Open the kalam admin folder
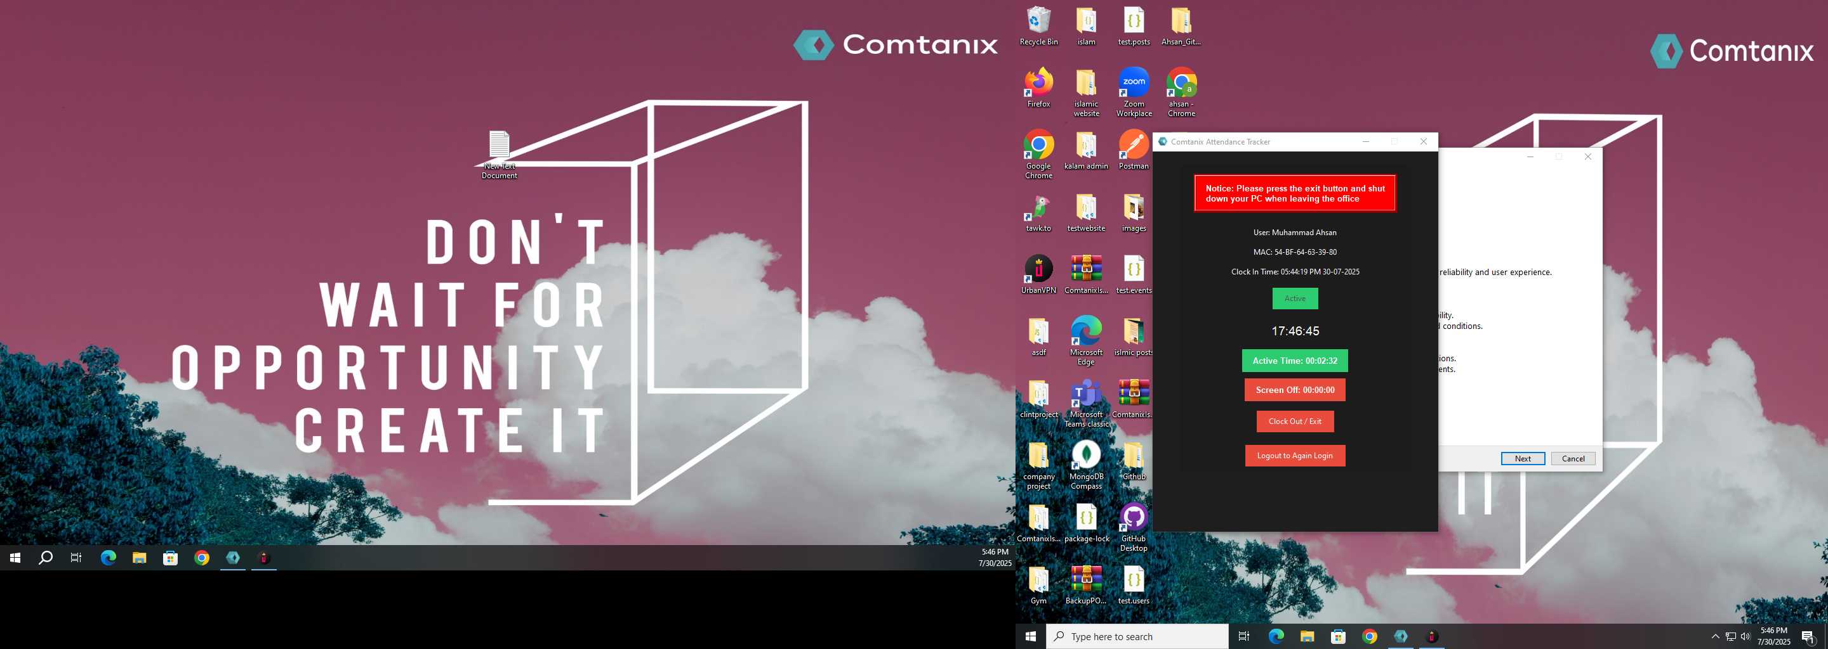 (1086, 150)
